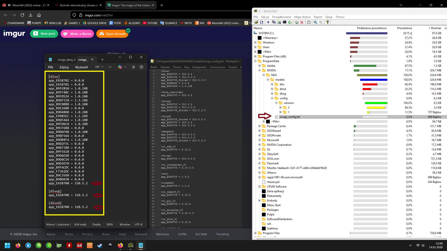The width and height of the screenshot is (447, 251).
Task: Click the browser Home icon
Action: pyautogui.click(x=39, y=15)
